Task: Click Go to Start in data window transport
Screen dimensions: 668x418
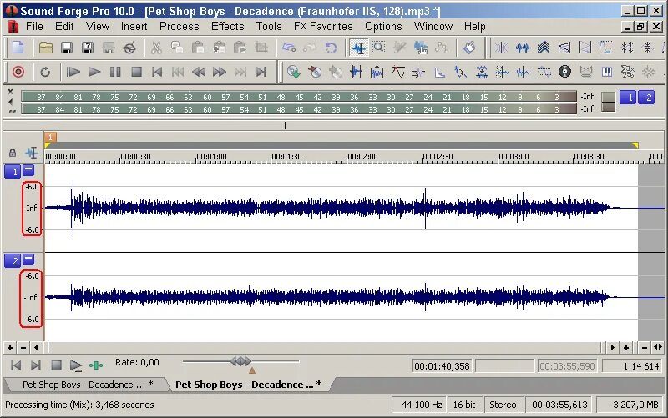Action: (16, 365)
